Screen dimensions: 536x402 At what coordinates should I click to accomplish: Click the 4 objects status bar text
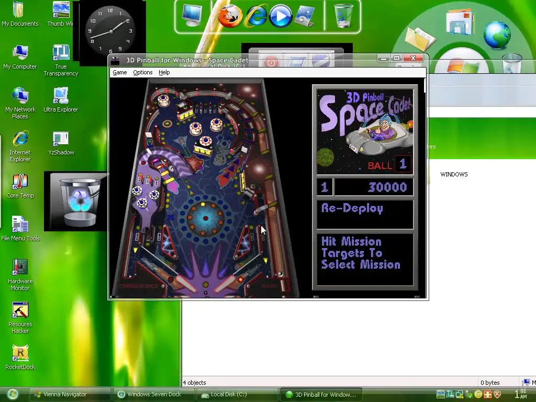[x=195, y=383]
